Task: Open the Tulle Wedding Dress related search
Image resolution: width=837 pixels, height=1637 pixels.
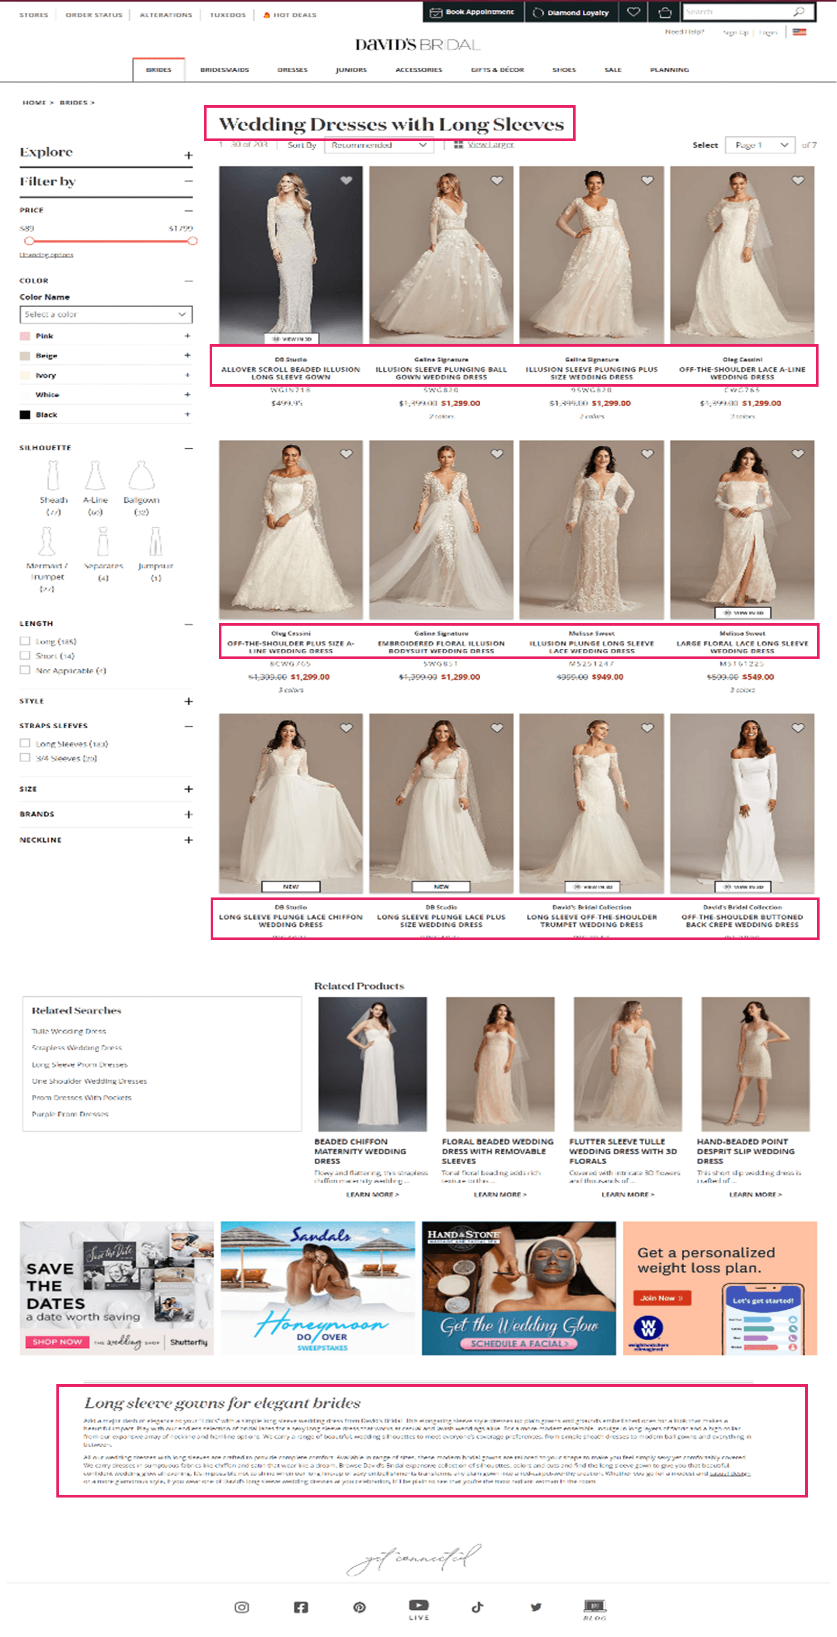Action: pyautogui.click(x=69, y=1031)
